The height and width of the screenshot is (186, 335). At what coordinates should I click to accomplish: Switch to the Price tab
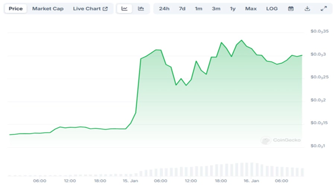[16, 9]
